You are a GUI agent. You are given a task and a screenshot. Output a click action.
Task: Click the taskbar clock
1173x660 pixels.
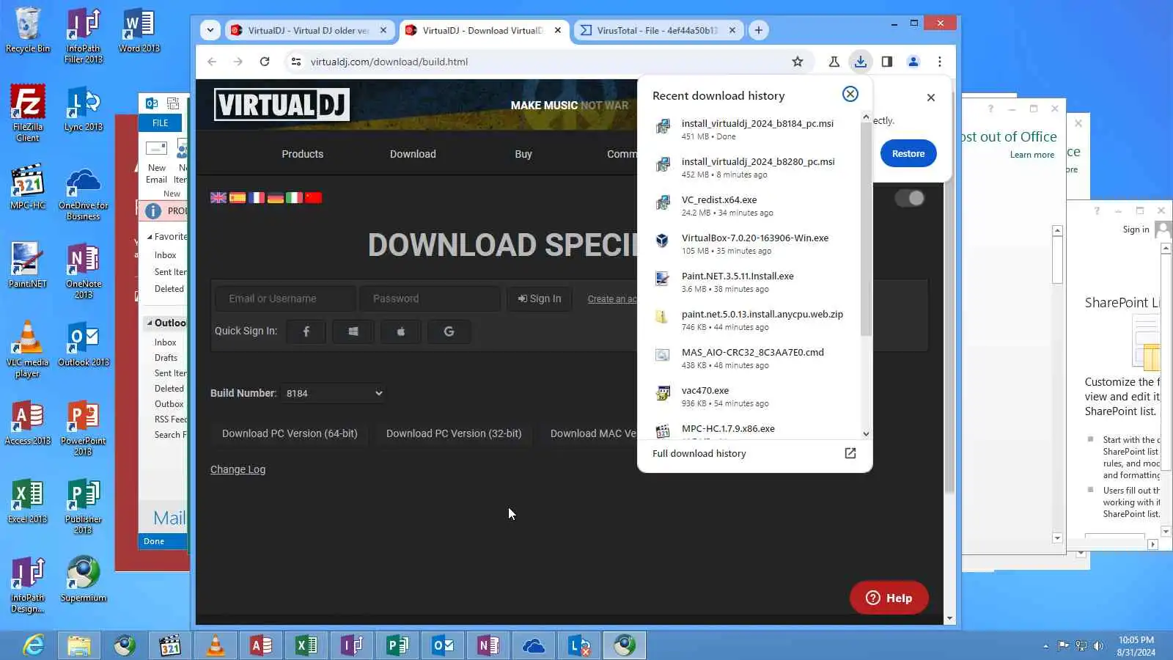[1136, 646]
